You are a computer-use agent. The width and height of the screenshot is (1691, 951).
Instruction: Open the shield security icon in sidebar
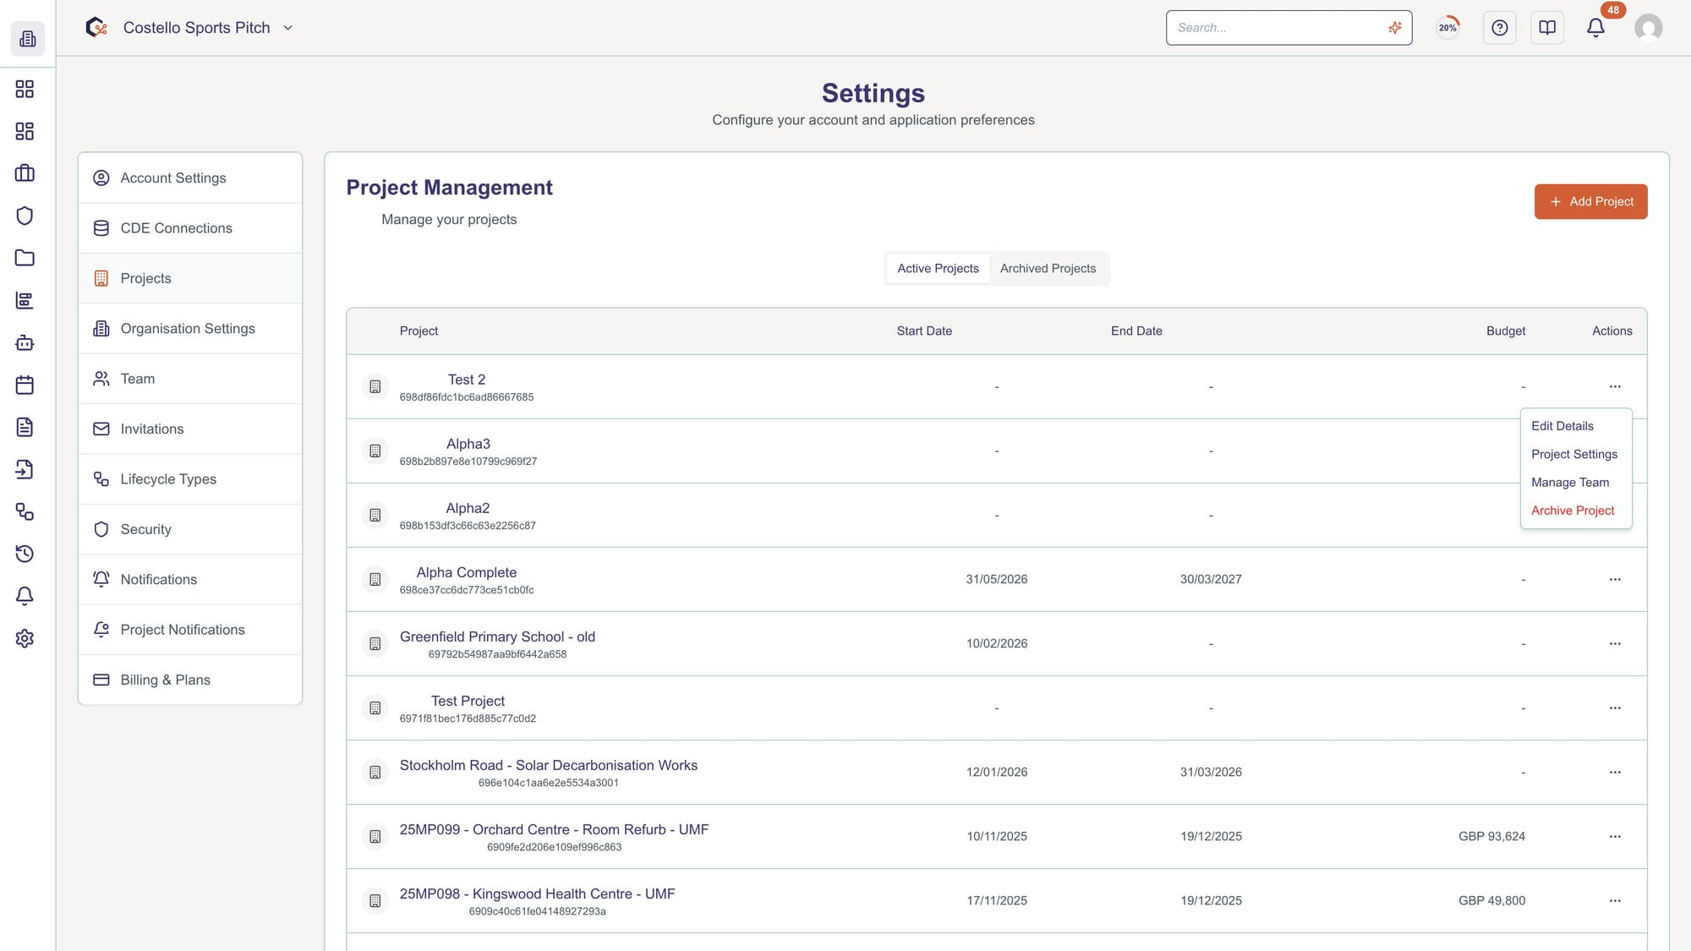[25, 216]
